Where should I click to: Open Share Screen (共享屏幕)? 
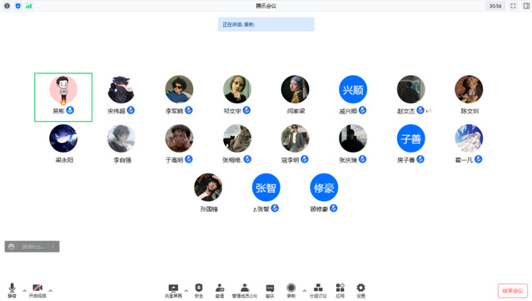point(173,291)
